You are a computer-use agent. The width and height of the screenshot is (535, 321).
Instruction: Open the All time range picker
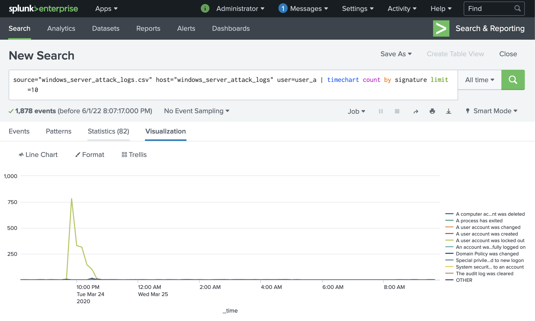point(479,80)
